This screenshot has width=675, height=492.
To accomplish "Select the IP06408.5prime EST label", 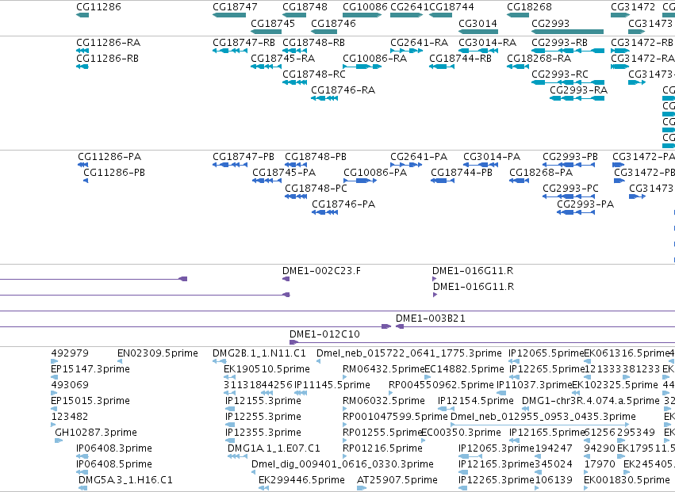I will pos(114,464).
